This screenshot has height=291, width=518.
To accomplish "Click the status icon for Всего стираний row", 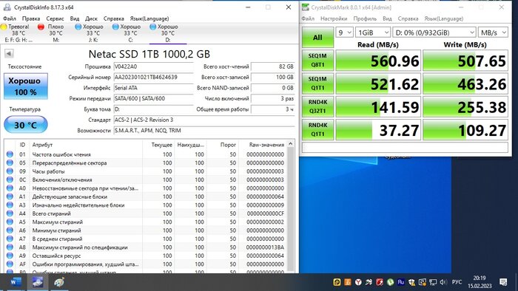I will click(10, 213).
